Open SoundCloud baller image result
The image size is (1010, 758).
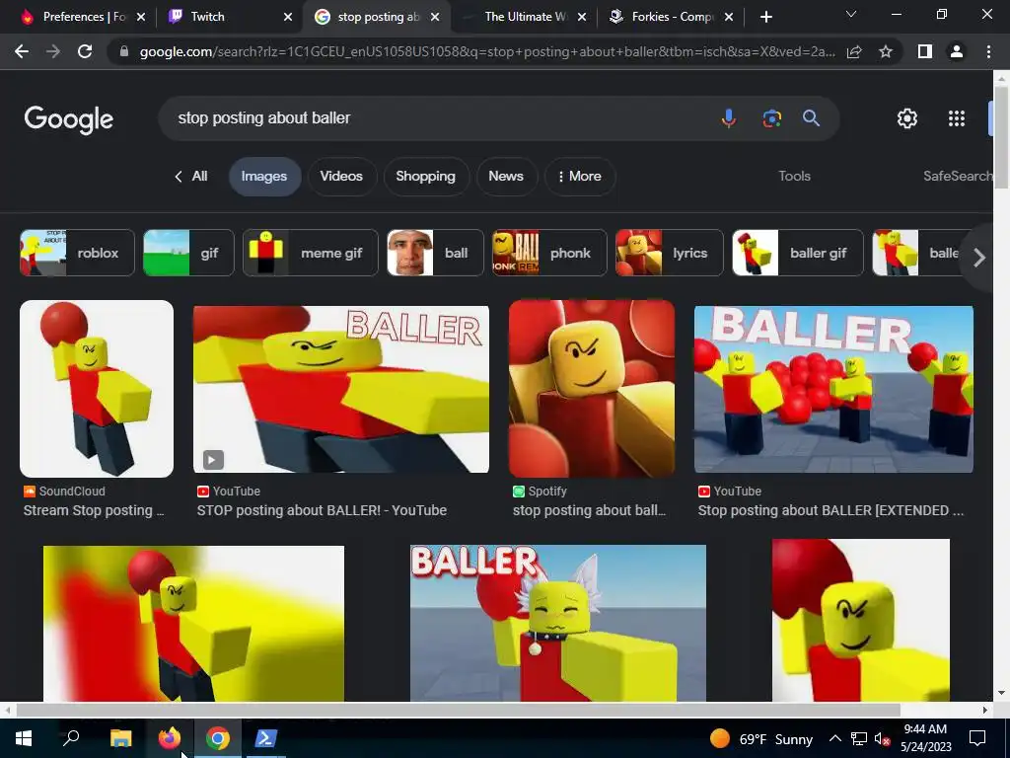point(97,389)
